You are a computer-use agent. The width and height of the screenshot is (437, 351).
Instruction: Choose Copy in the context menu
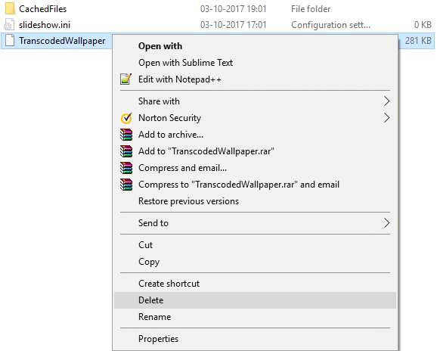[x=255, y=262]
